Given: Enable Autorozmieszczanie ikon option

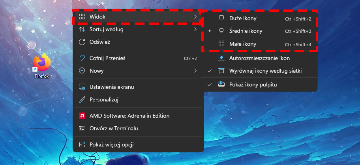Looking at the screenshot, I should (259, 58).
